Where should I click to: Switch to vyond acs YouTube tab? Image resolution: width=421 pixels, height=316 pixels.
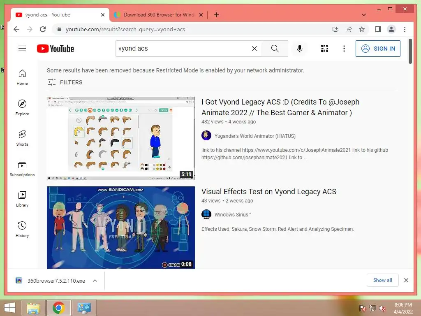tap(60, 15)
